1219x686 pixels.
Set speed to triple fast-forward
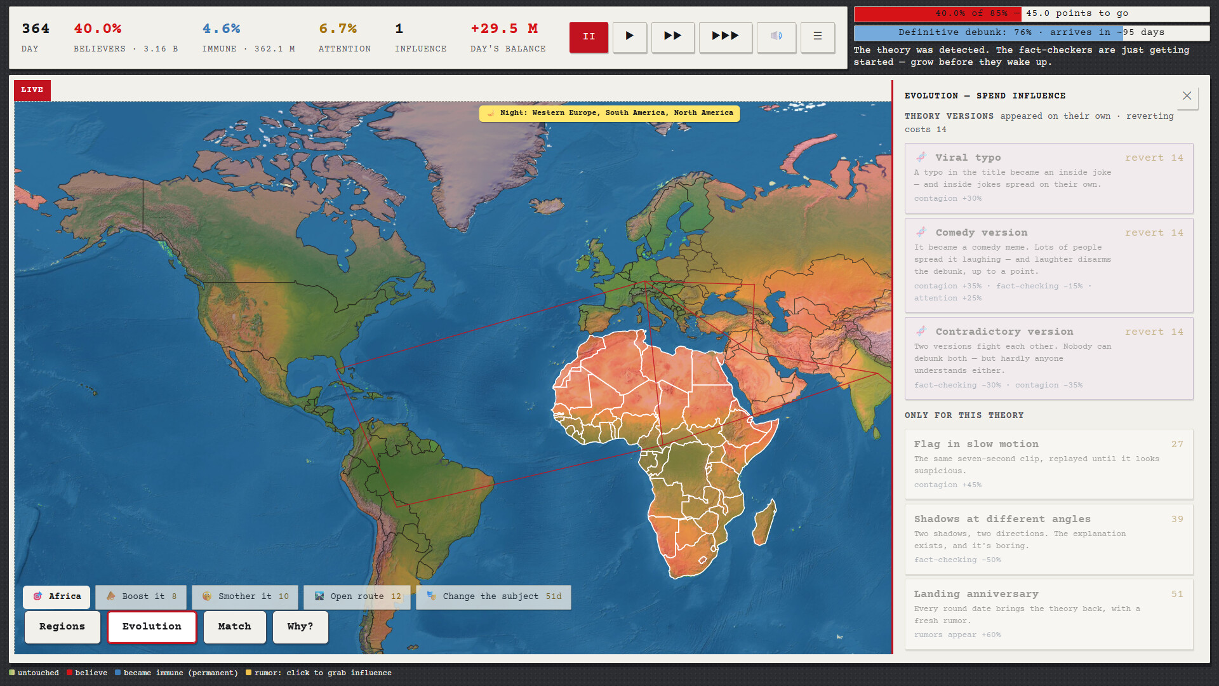726,37
